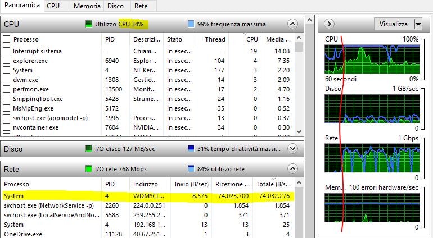
Task: Click Interrupt sistema media value 14.08
Action: click(x=282, y=51)
